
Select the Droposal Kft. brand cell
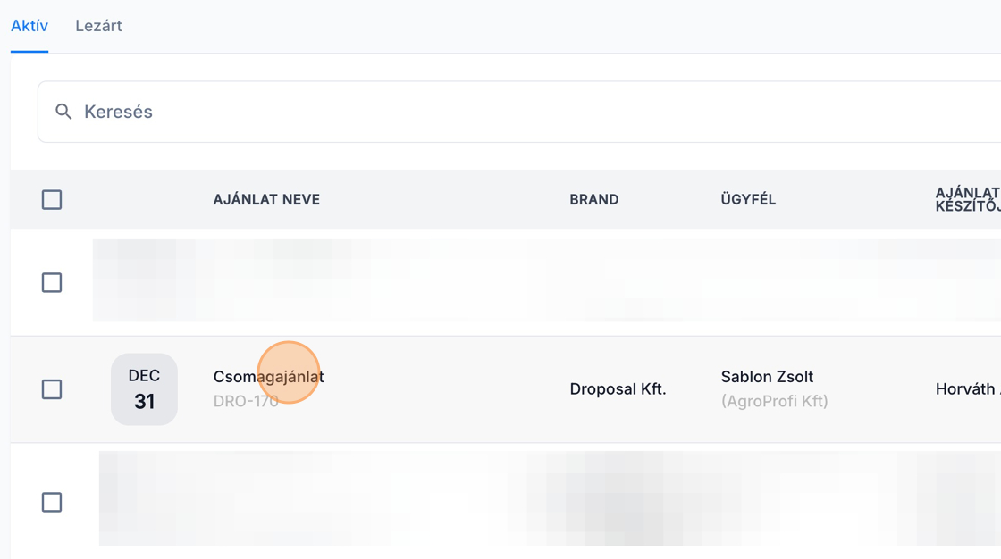pos(618,389)
